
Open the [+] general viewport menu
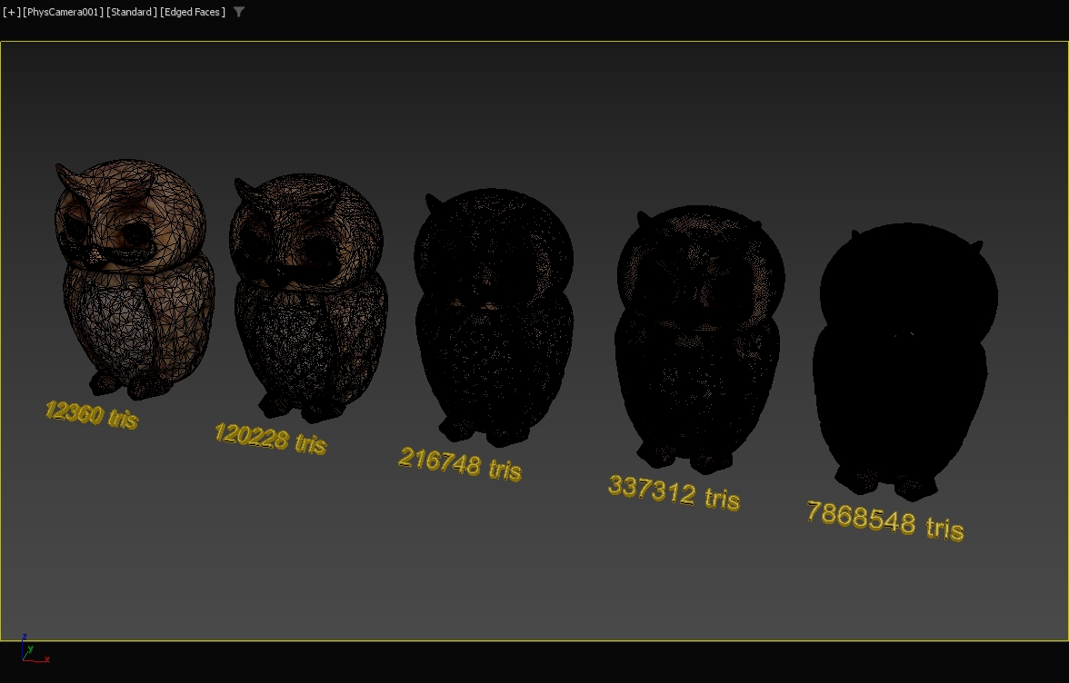11,12
